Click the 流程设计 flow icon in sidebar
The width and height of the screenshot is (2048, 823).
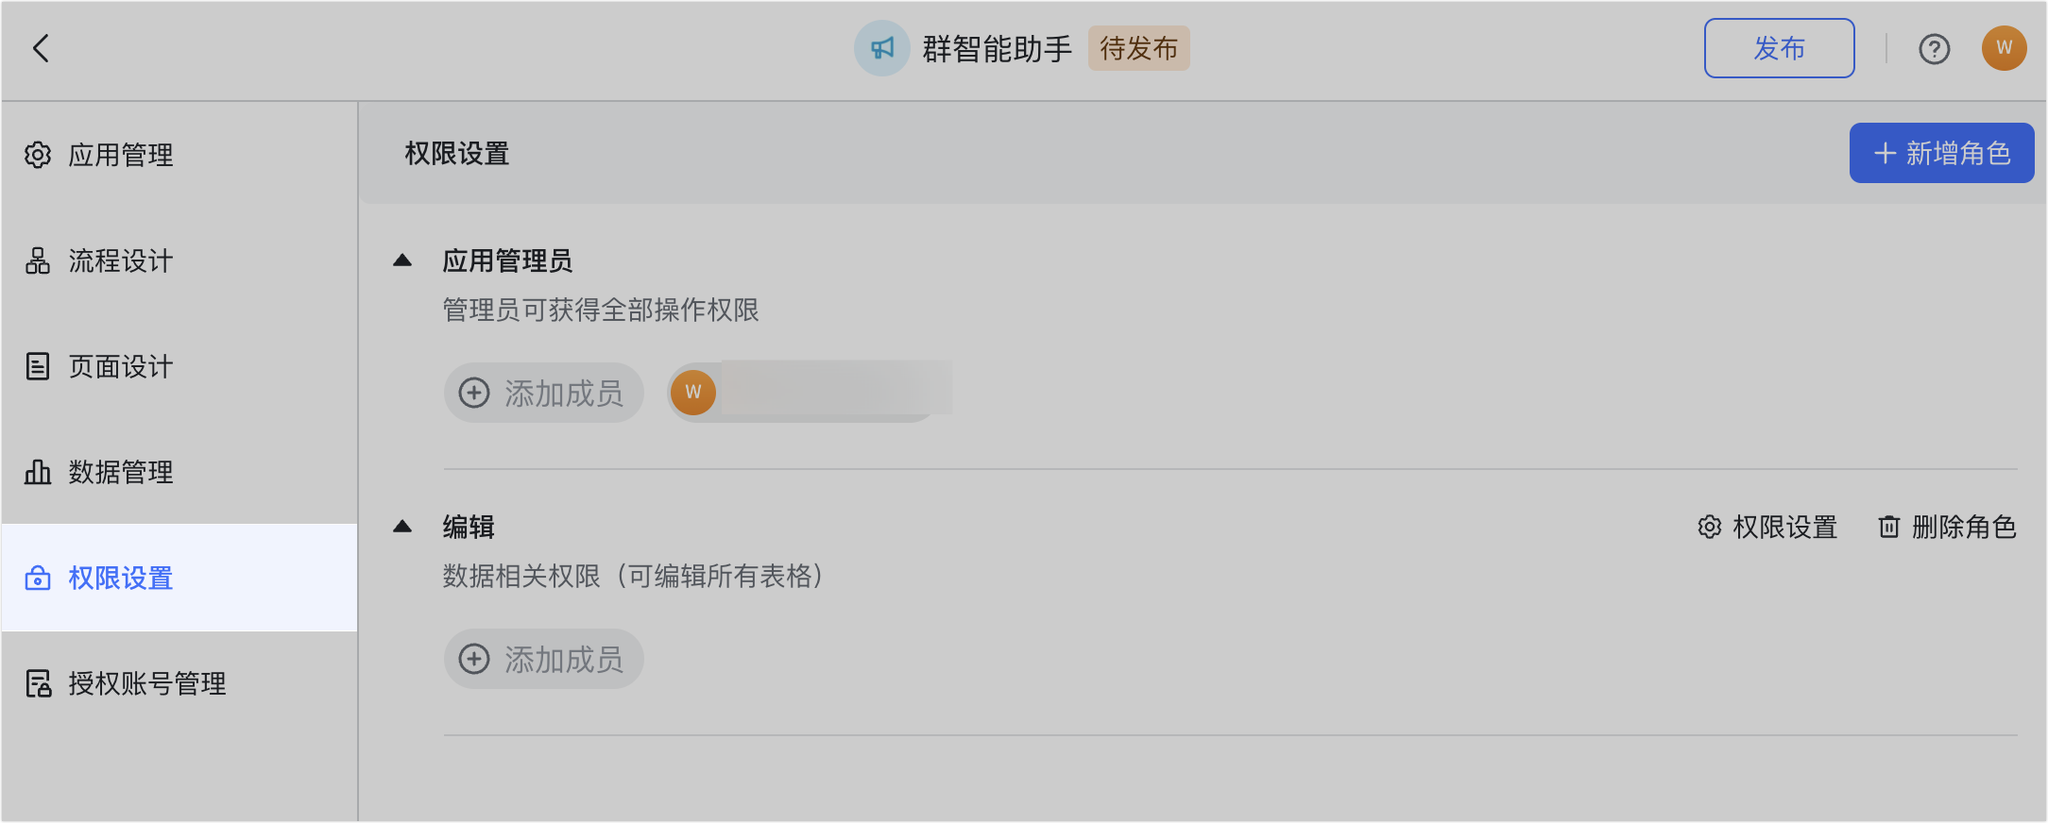[38, 260]
